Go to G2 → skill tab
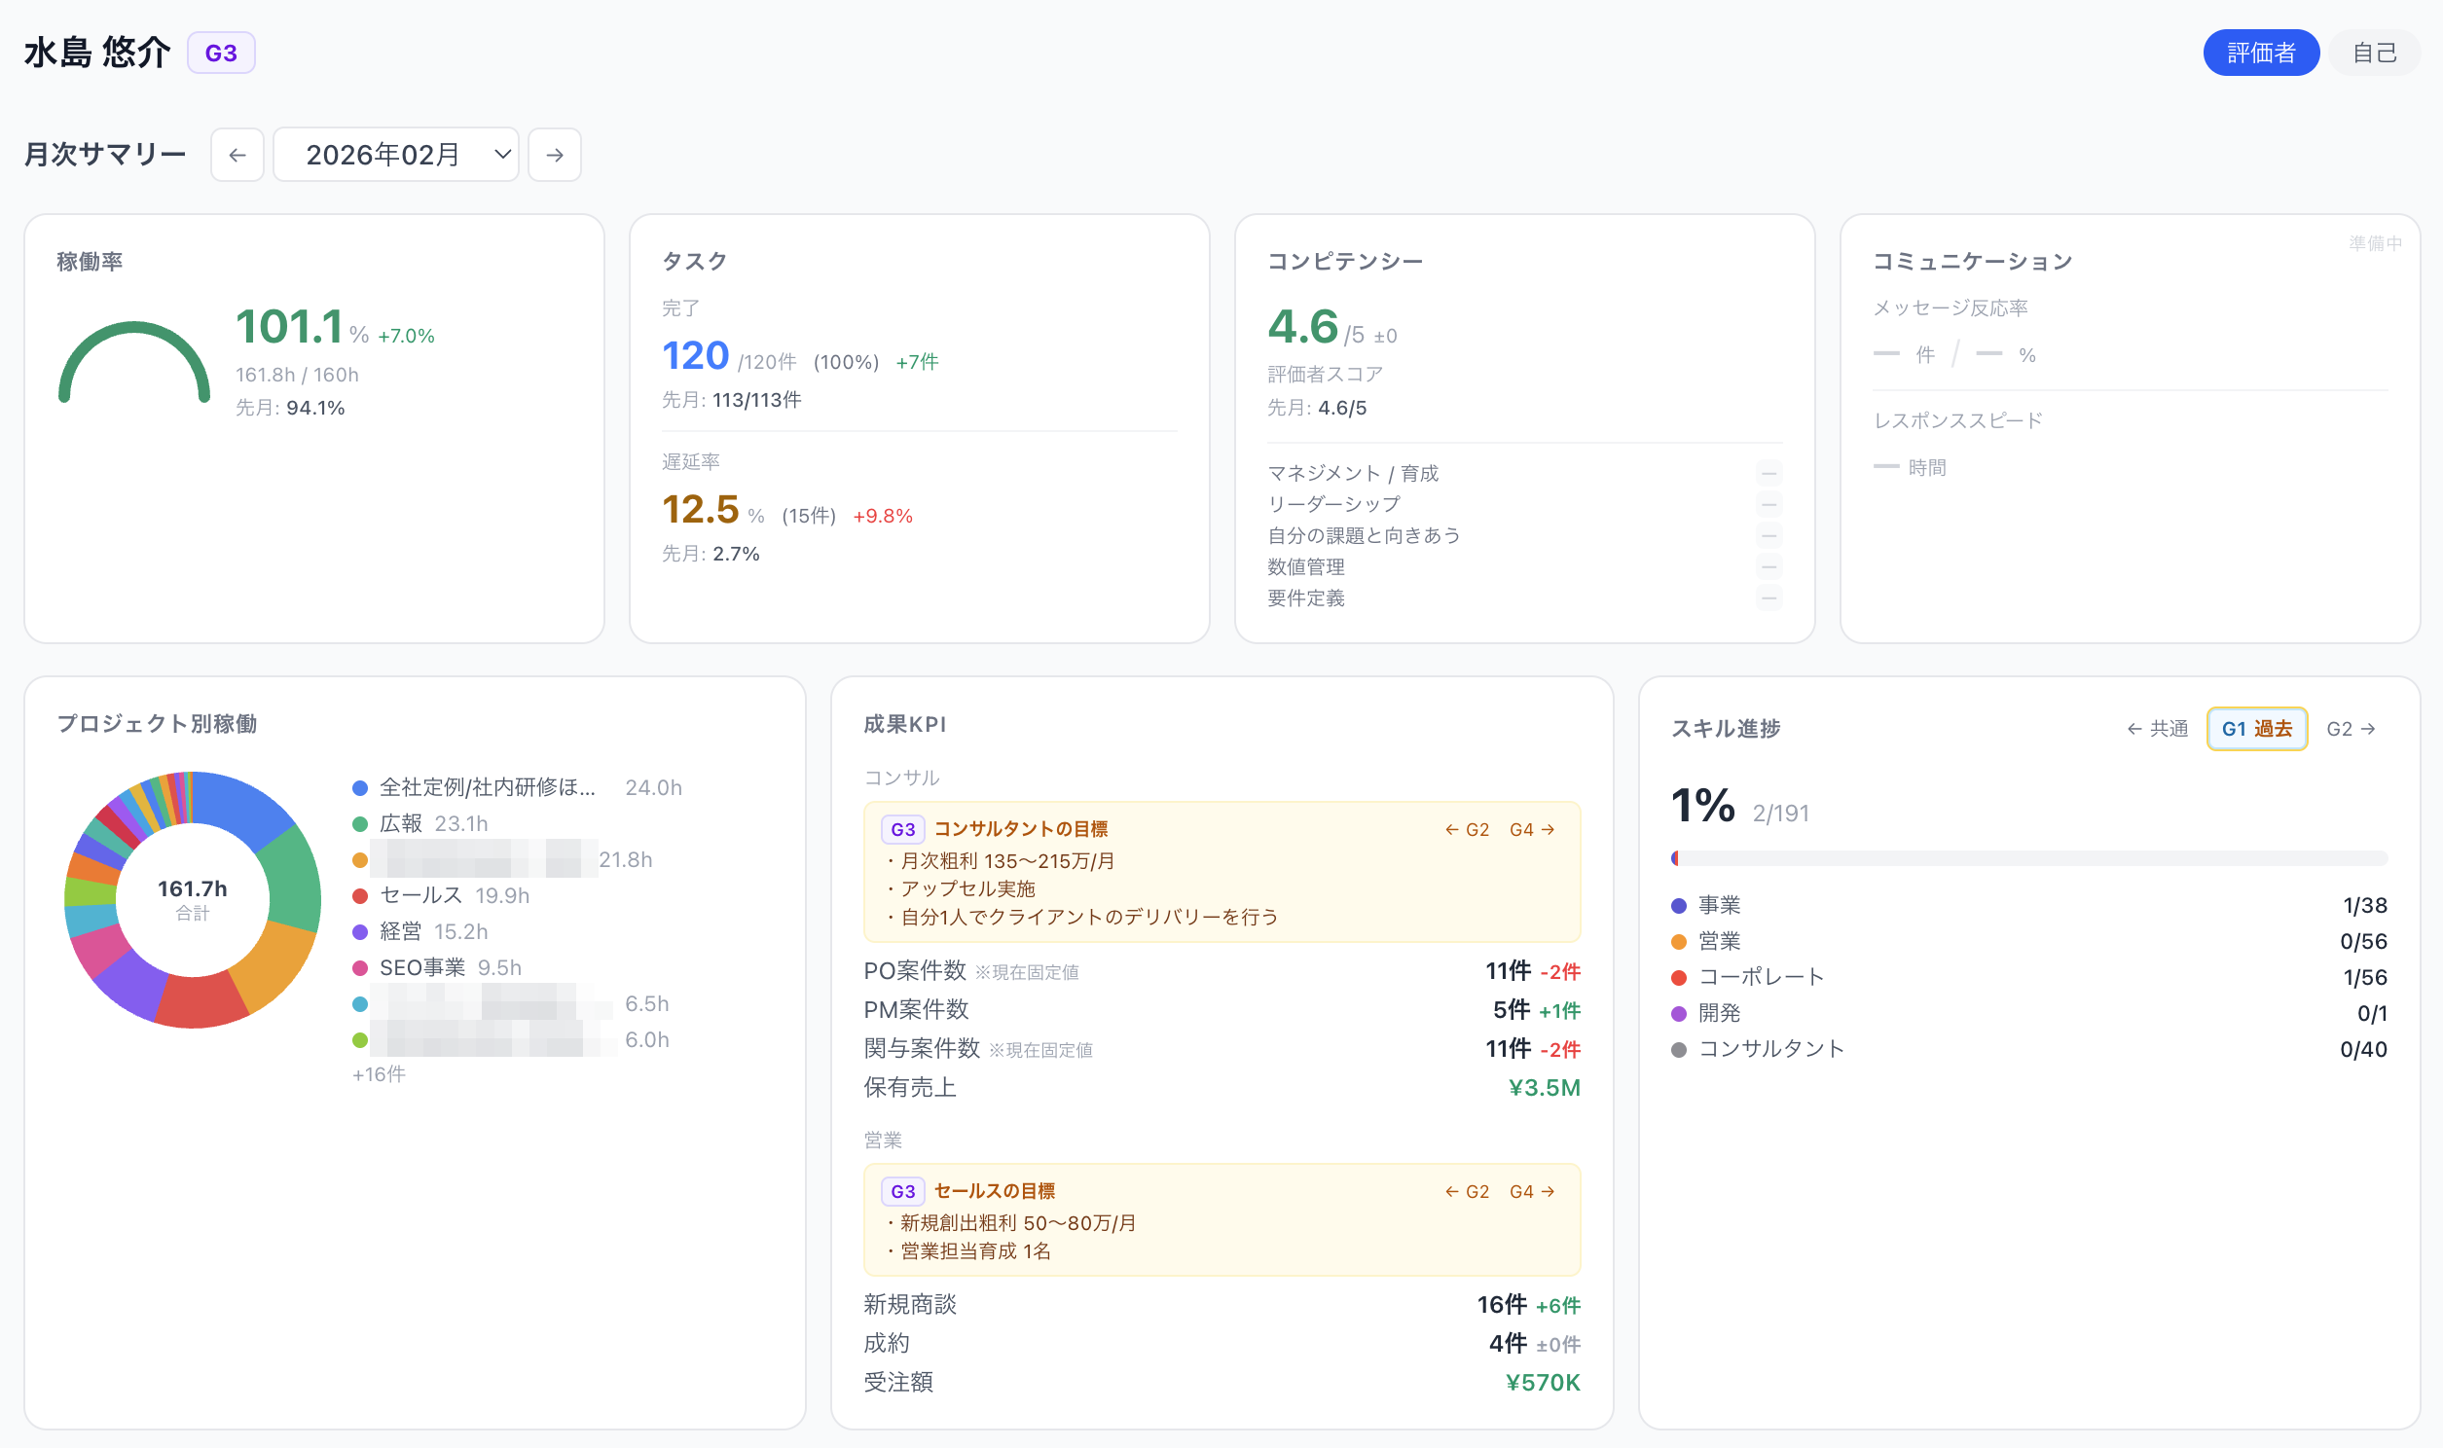The width and height of the screenshot is (2443, 1448). point(2352,729)
